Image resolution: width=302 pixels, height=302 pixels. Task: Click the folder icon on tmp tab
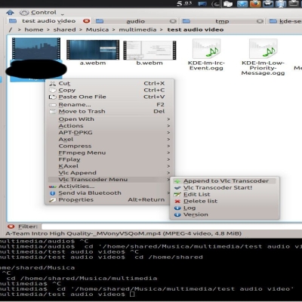coord(186,21)
